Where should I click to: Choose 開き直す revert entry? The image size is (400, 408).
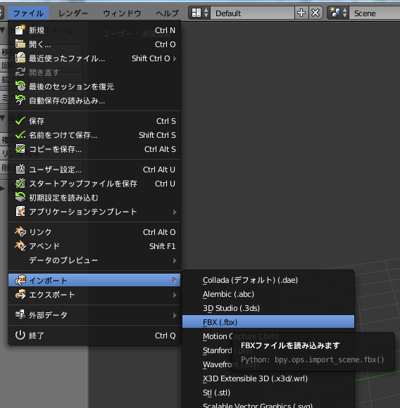click(94, 72)
